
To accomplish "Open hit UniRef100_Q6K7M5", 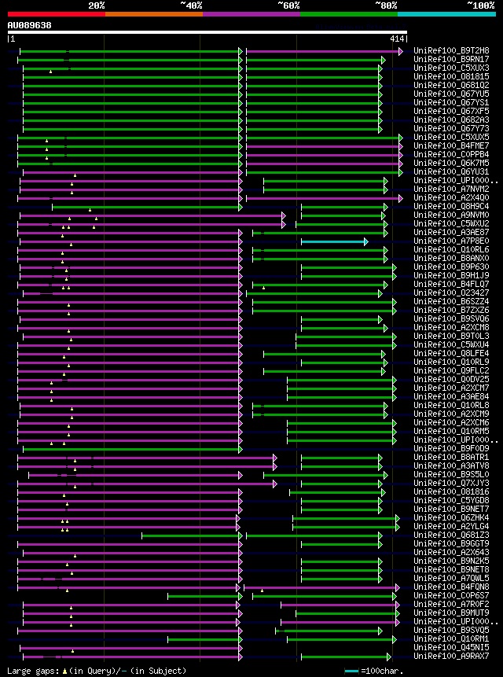I will coord(451,163).
